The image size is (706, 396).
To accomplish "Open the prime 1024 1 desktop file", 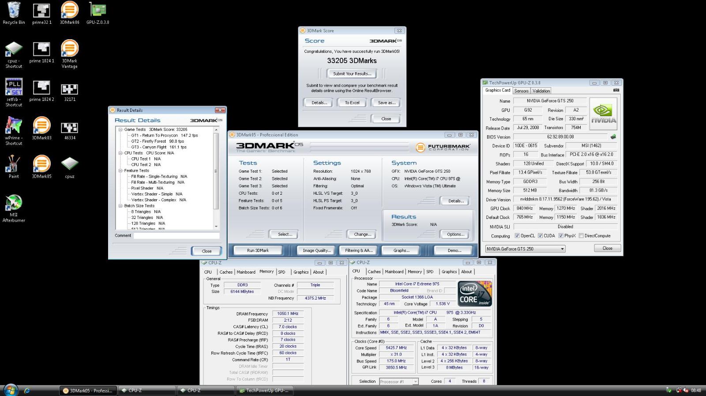I will (x=41, y=52).
